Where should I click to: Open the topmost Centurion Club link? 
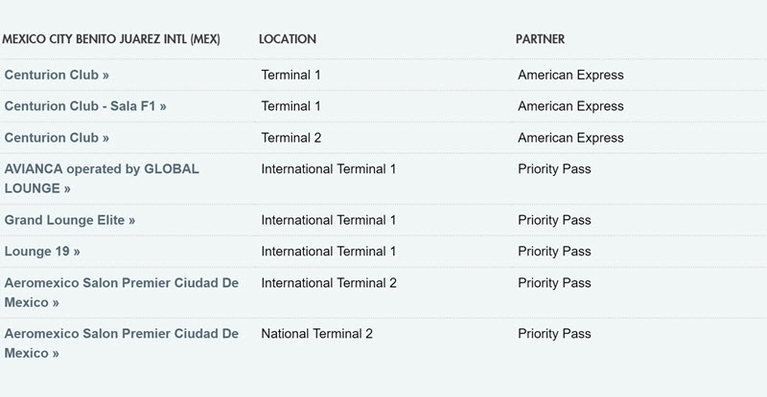click(57, 75)
